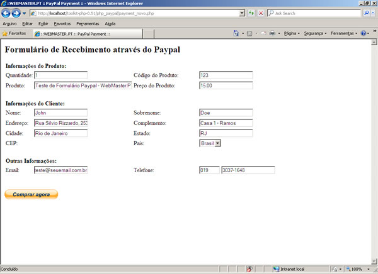Click the Comprar agora PayPal button
Viewport: 378px width, 274px height.
(x=31, y=194)
